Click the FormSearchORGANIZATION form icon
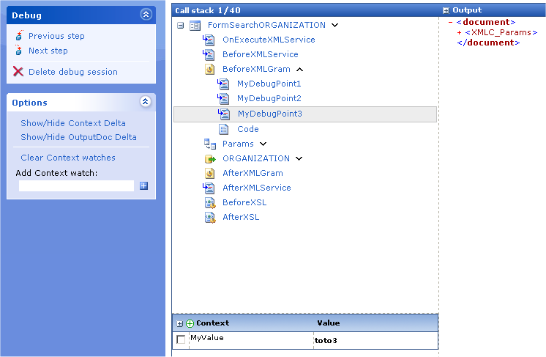546x357 pixels. click(195, 25)
